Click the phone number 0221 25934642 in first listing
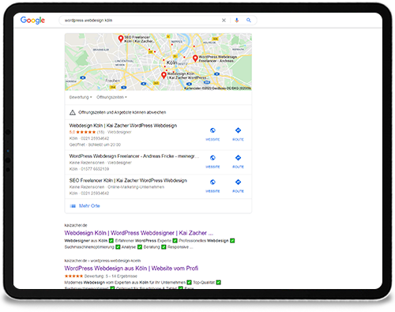The height and width of the screenshot is (312, 395). tap(95, 138)
